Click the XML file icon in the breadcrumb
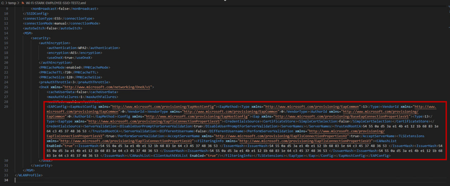 tap(23, 4)
